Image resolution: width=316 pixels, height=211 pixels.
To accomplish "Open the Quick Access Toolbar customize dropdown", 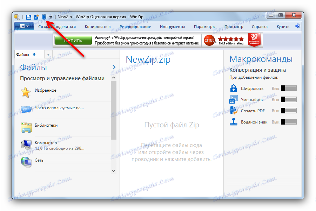I will (51, 17).
